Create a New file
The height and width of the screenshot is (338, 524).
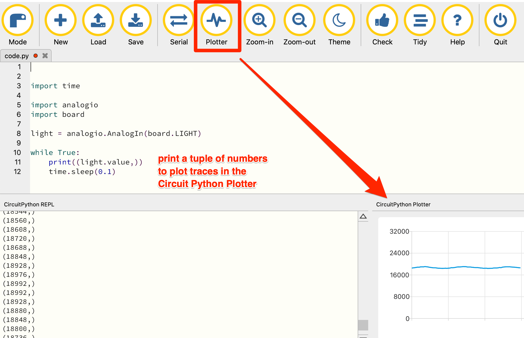[61, 21]
